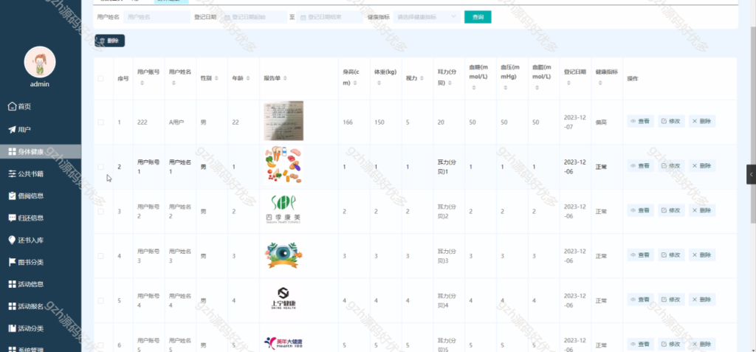The width and height of the screenshot is (756, 352).
Task: Focus the 登记日期结束 date input
Action: tap(330, 17)
